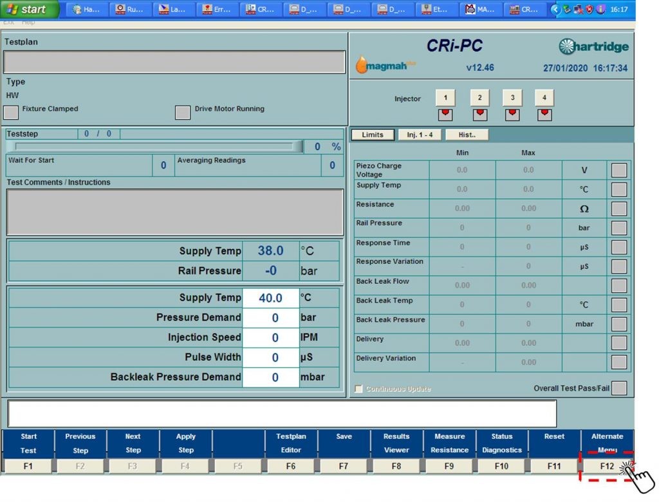Click the status indicator below Injector 4
This screenshot has width=659, height=502.
point(544,115)
